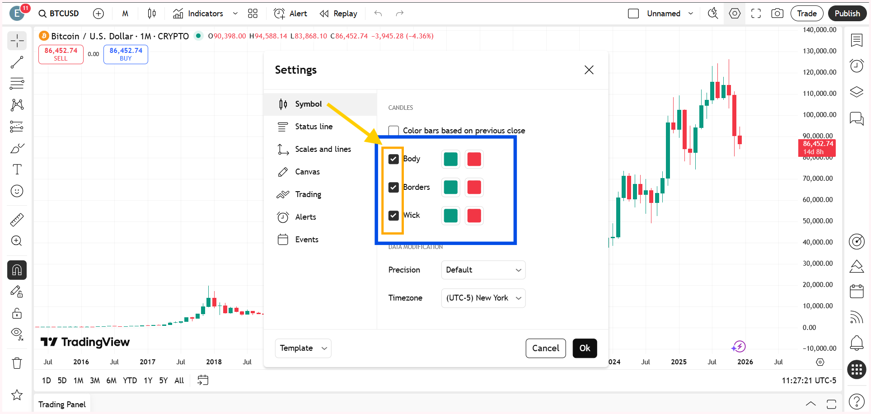Activate the magnet snapping mode

pos(17,270)
